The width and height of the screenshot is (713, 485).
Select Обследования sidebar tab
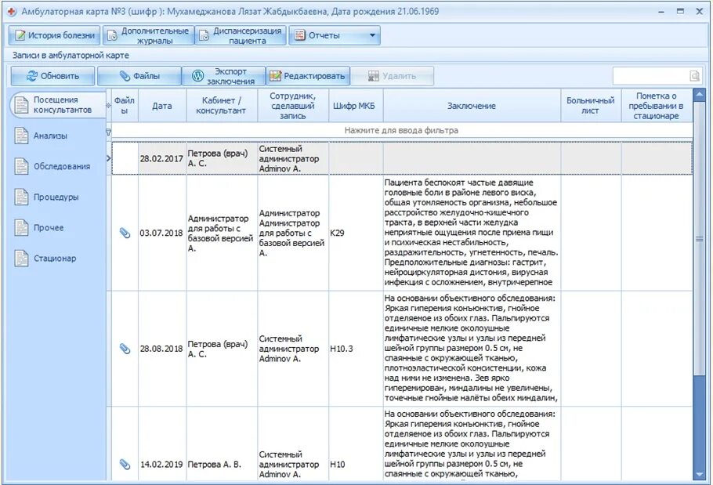(61, 166)
